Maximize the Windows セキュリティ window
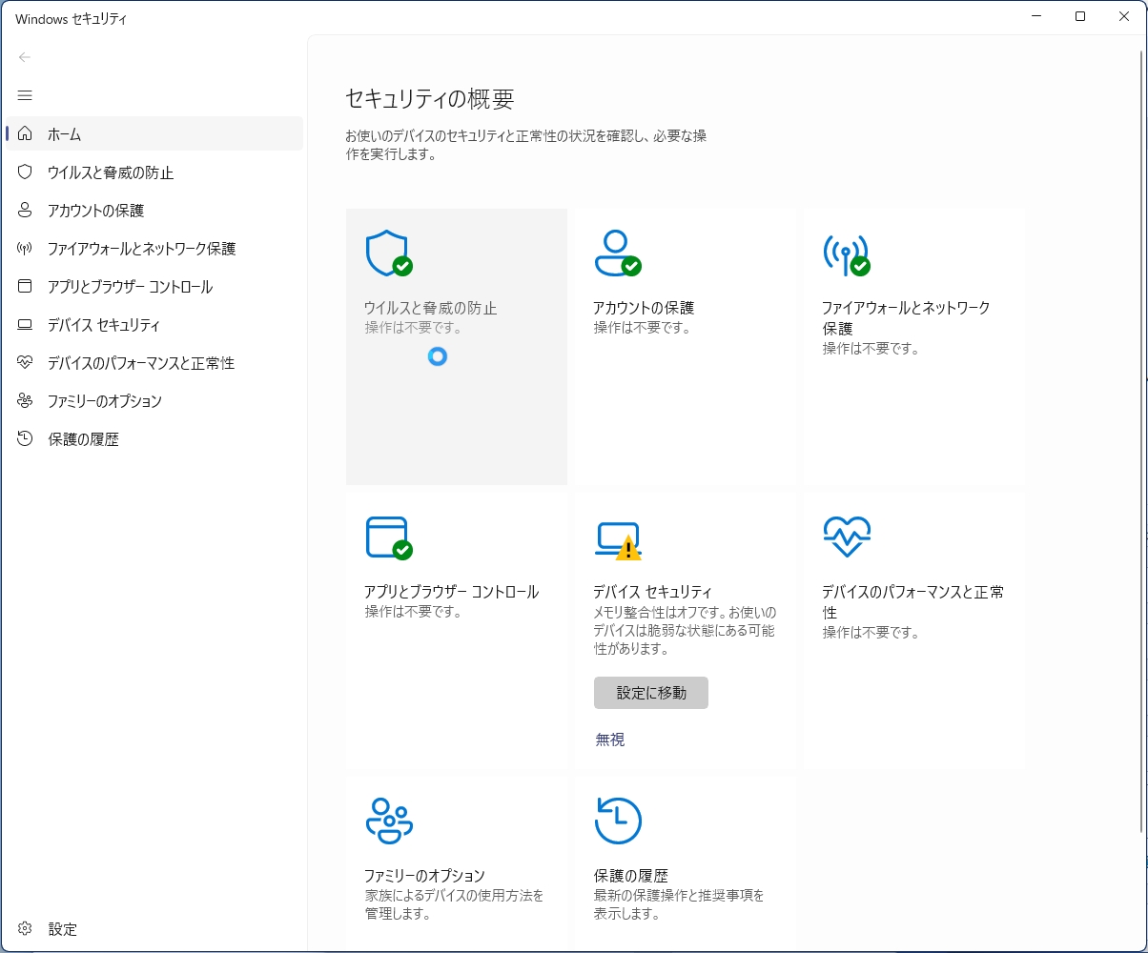 point(1080,16)
